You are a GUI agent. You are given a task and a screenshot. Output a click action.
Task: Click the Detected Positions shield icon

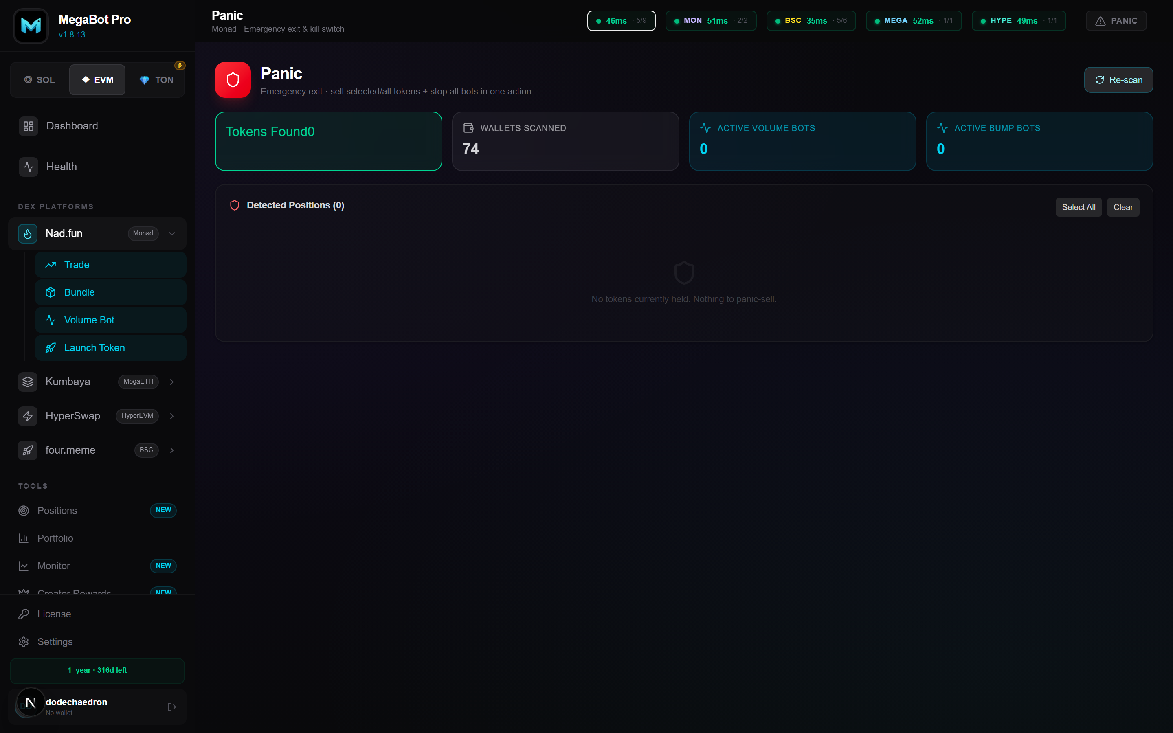point(235,206)
